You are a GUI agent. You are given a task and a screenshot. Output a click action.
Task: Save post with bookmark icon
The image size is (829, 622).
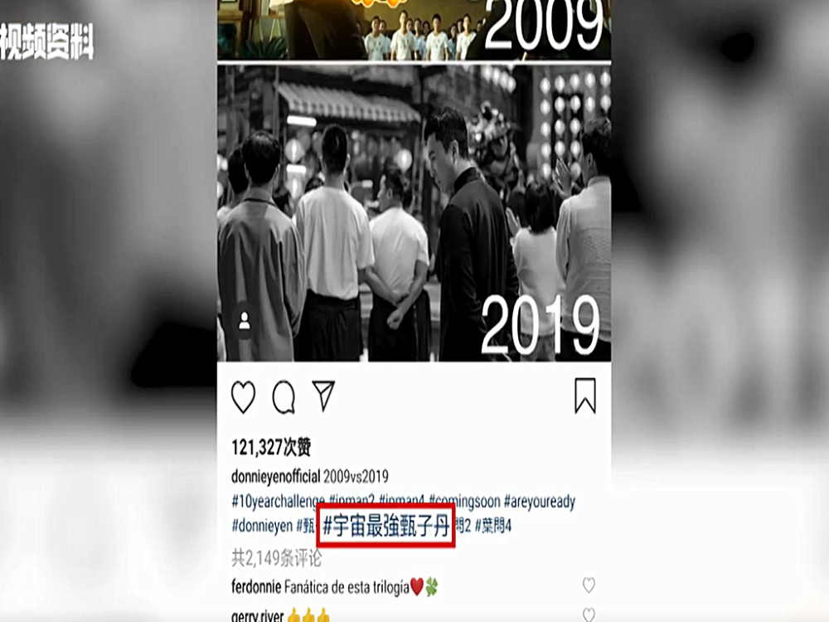[x=585, y=396]
